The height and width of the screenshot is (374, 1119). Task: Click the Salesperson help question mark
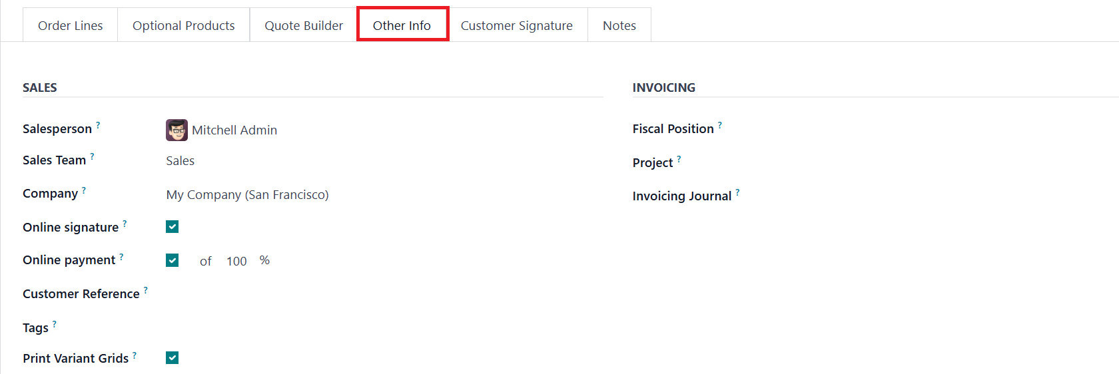point(98,124)
